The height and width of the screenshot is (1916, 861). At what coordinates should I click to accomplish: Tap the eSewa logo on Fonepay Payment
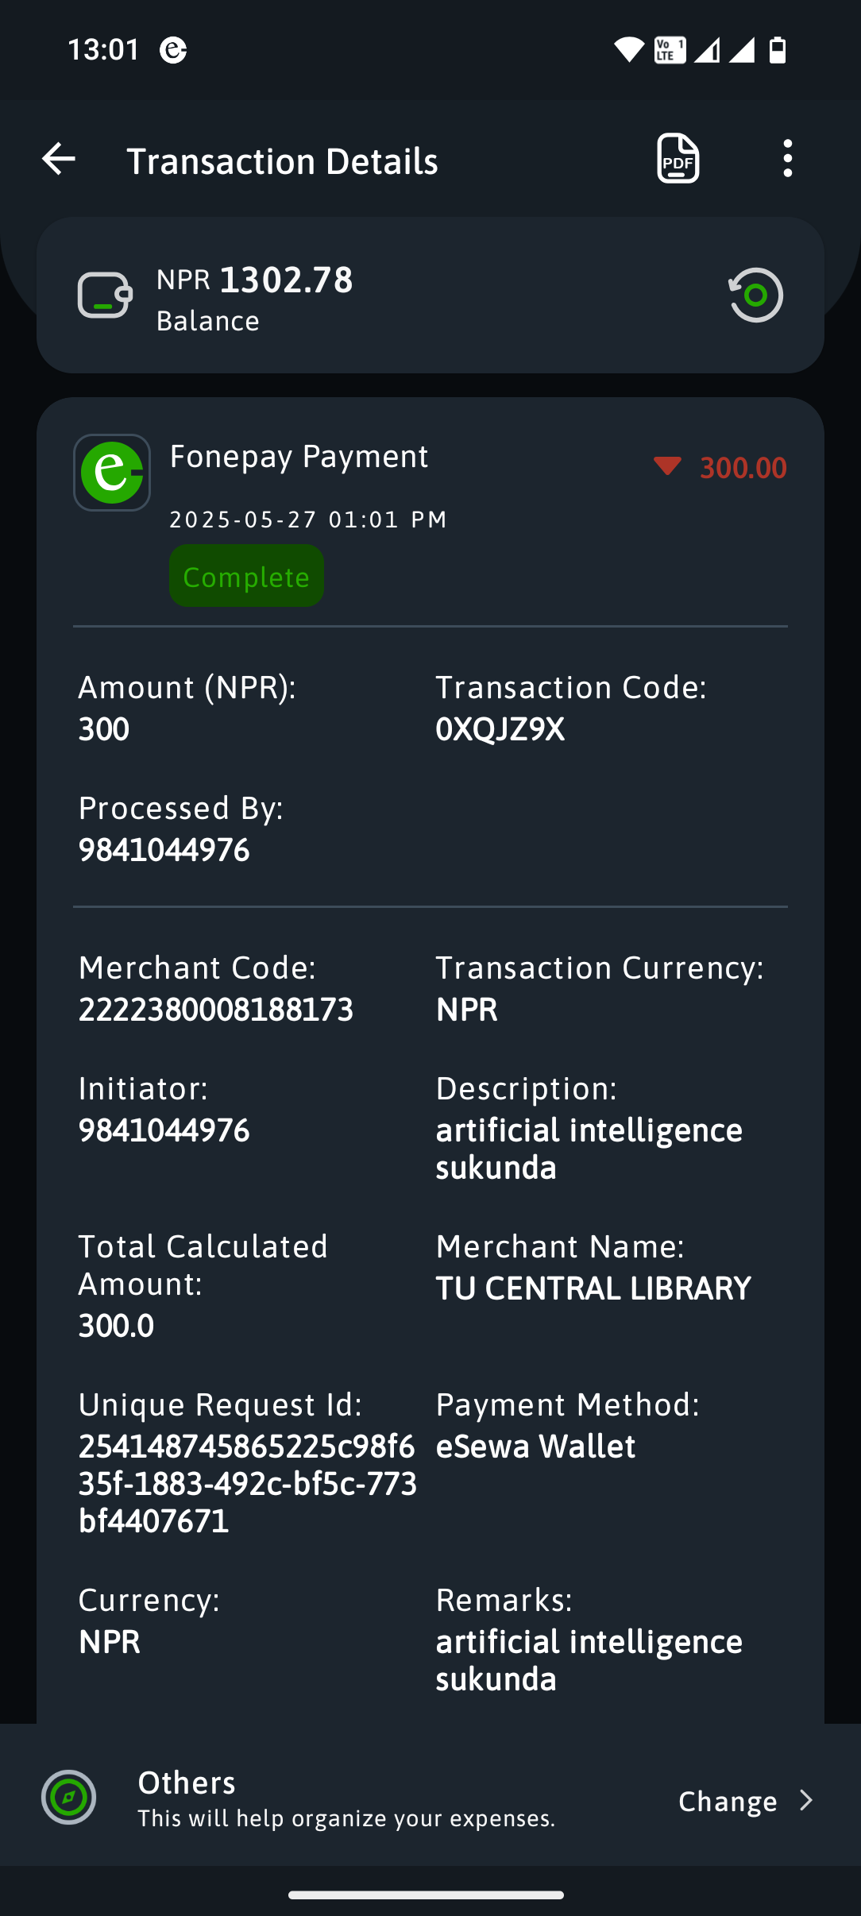[x=112, y=473]
